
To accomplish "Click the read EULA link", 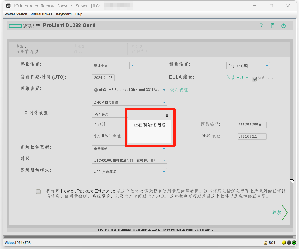I will tap(237, 78).
